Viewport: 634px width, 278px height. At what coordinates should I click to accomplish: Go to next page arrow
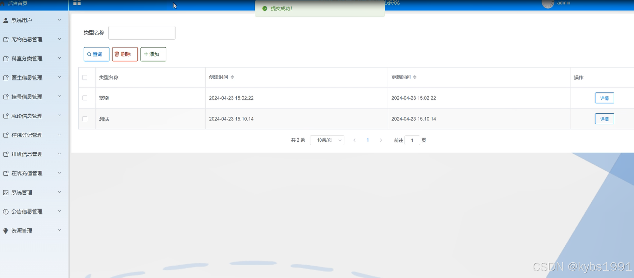pyautogui.click(x=381, y=140)
